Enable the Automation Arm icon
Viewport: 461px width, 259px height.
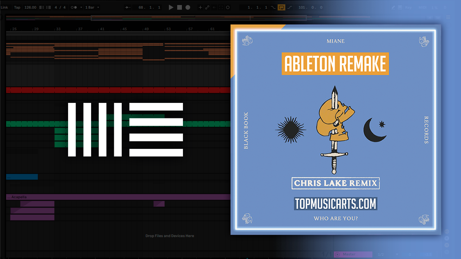click(x=207, y=7)
